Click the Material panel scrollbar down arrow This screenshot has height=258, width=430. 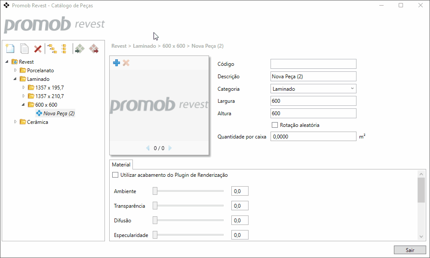[x=421, y=236]
